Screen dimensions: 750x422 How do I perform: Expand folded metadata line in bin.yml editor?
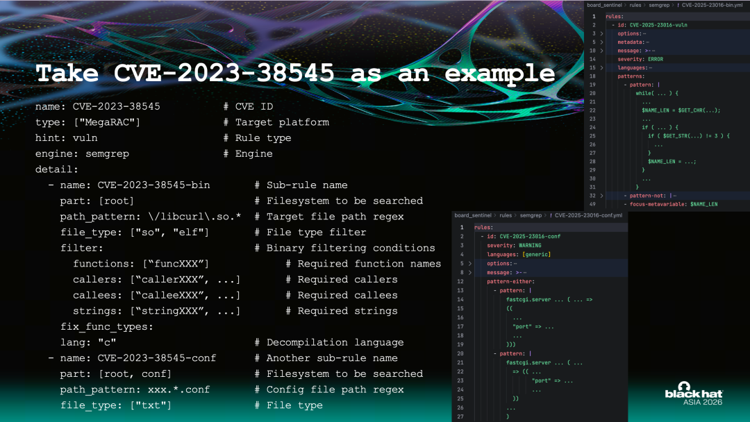[x=601, y=42]
